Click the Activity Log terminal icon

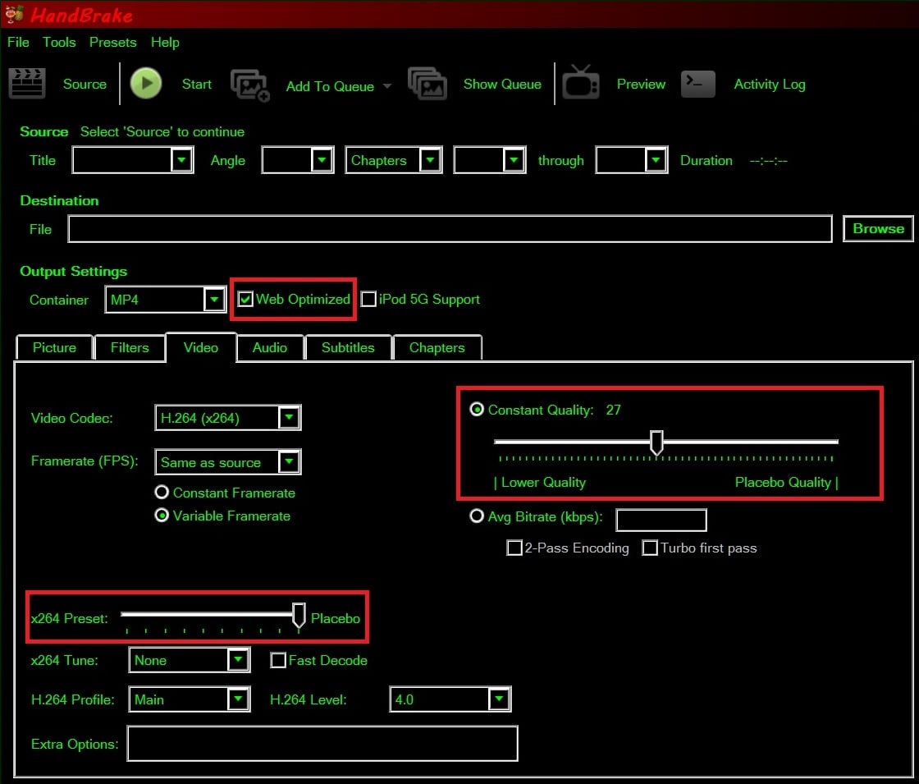click(698, 84)
